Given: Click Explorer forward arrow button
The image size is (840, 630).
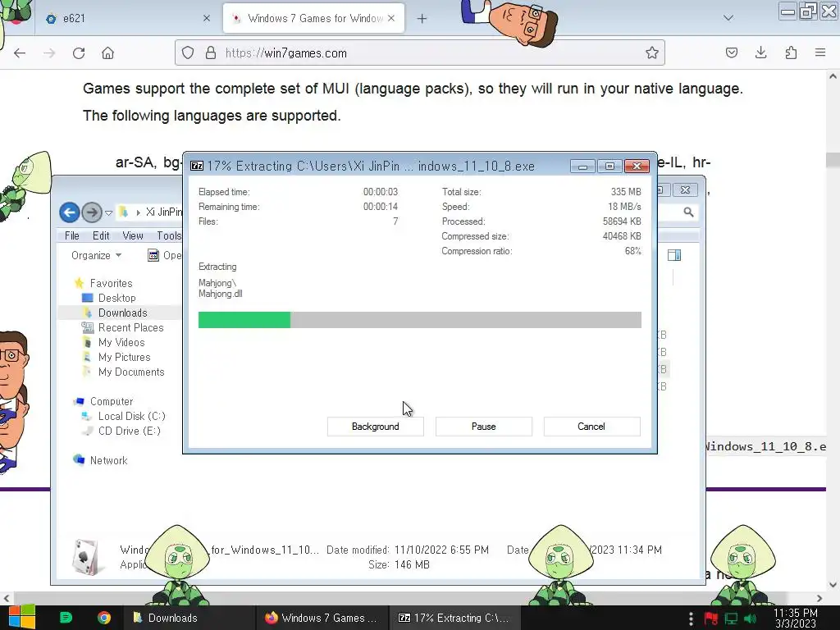Looking at the screenshot, I should (92, 212).
